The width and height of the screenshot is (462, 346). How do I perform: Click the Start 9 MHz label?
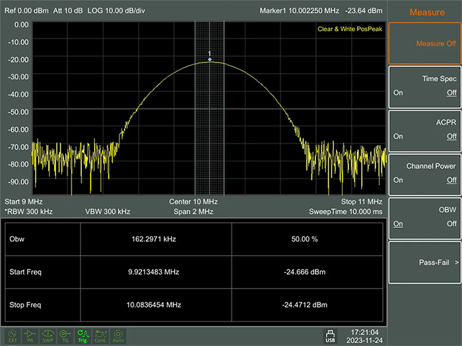(x=24, y=202)
